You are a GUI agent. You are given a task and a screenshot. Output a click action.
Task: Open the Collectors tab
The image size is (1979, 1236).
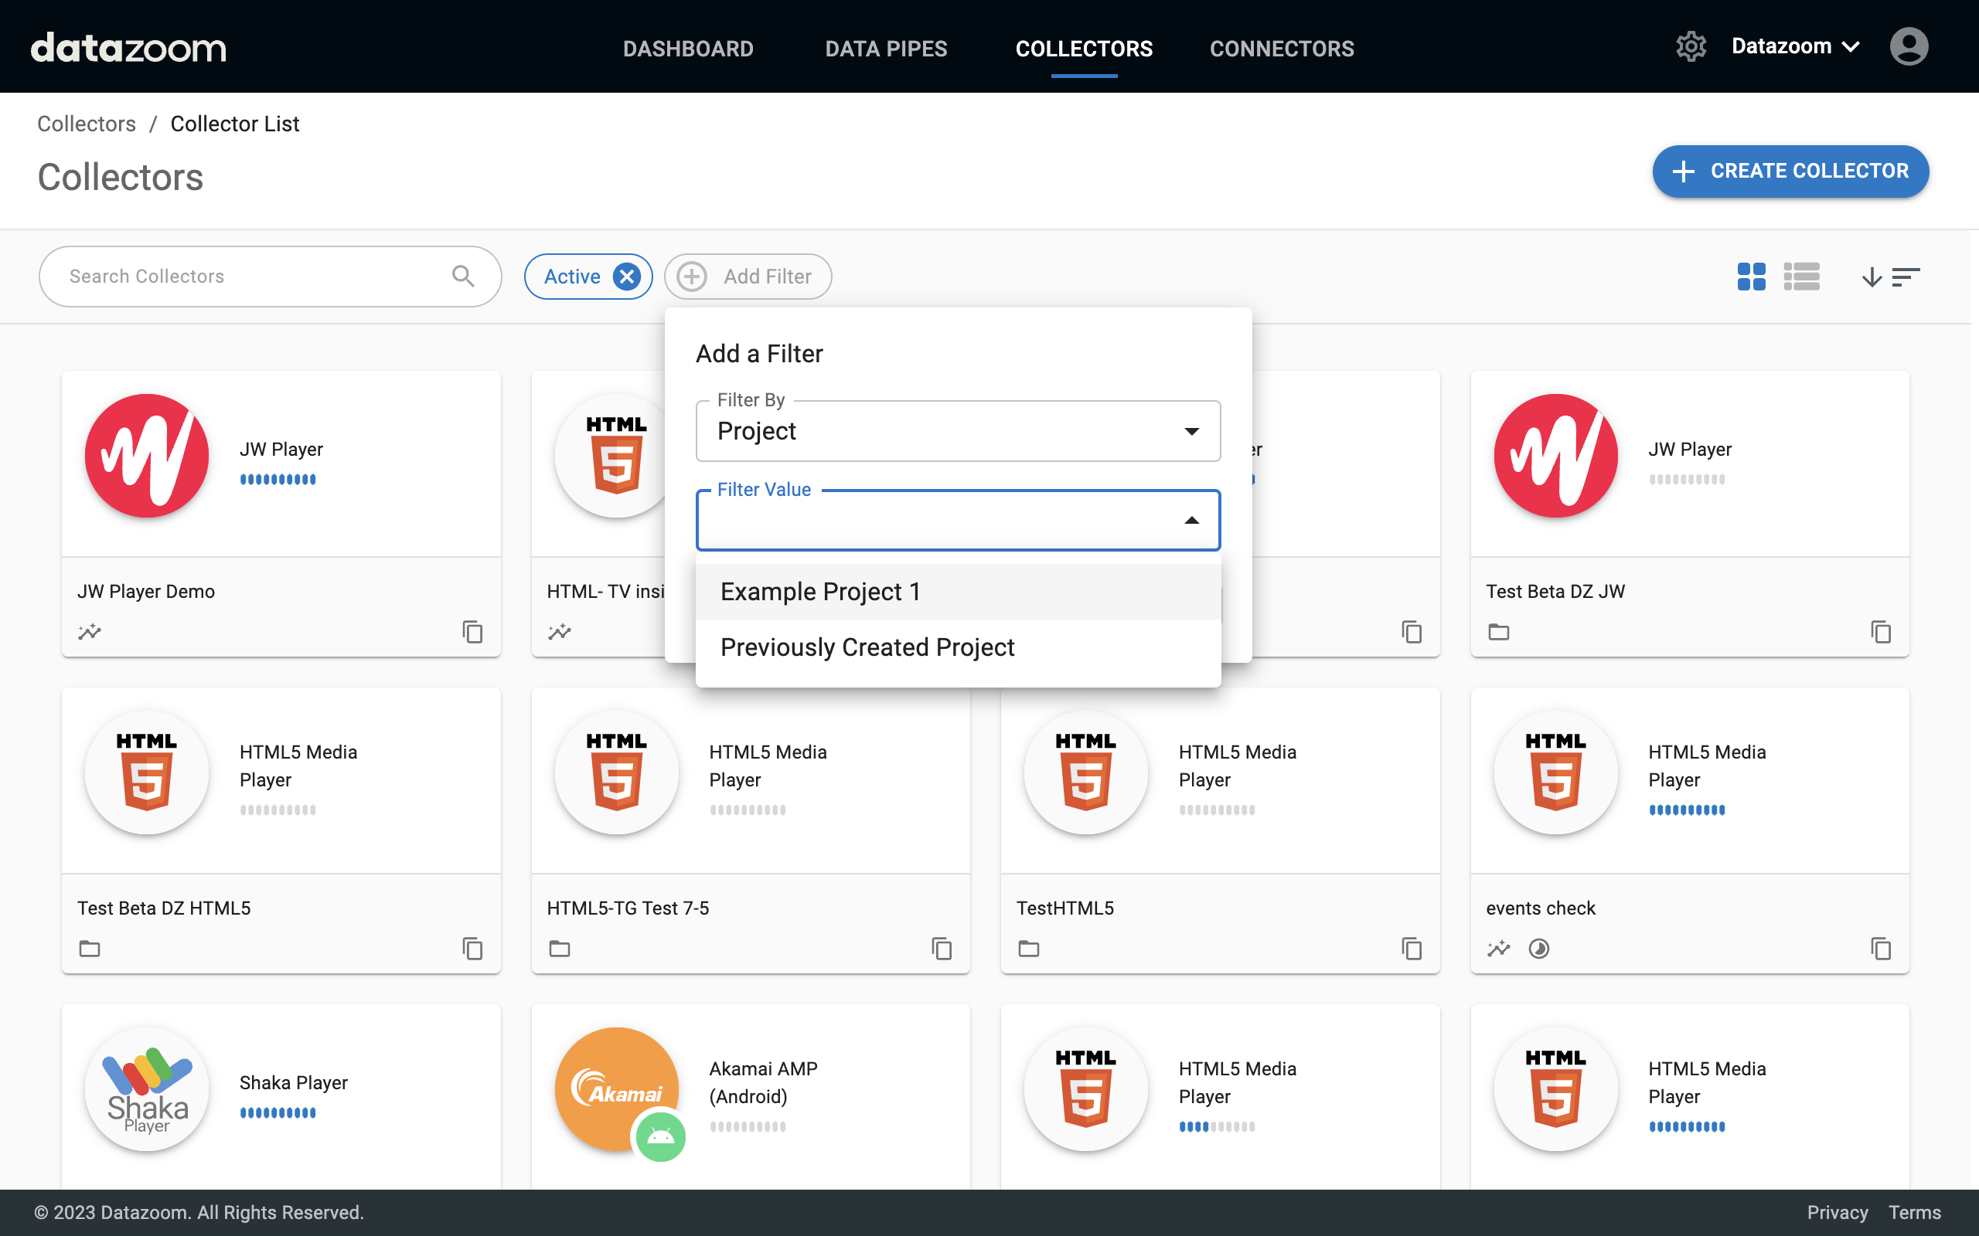(1084, 48)
